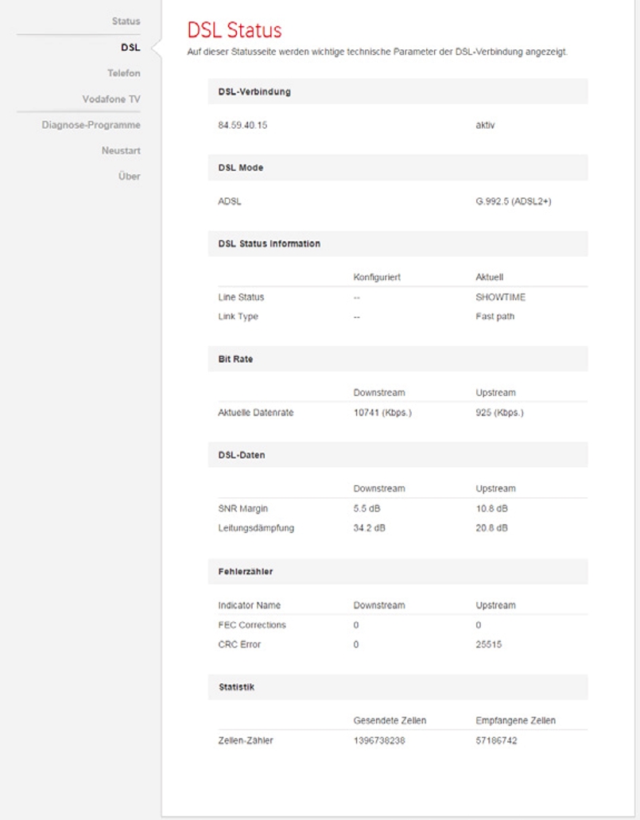640x820 pixels.
Task: Go to Diagnose-Programme
Action: 91,125
